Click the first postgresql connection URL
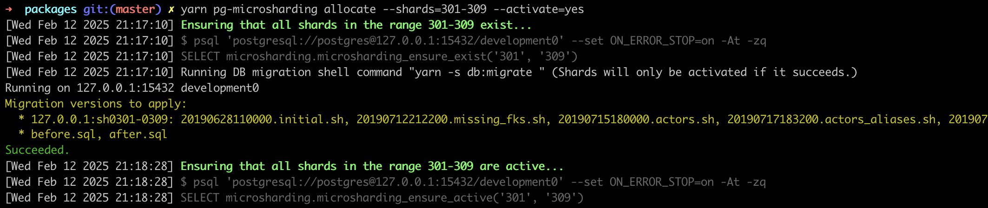Screen dimensions: 988x208 point(395,41)
